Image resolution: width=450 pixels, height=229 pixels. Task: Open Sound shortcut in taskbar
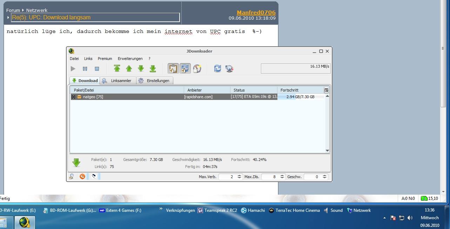pyautogui.click(x=333, y=210)
